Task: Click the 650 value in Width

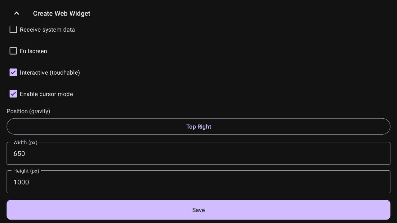Action: point(19,154)
